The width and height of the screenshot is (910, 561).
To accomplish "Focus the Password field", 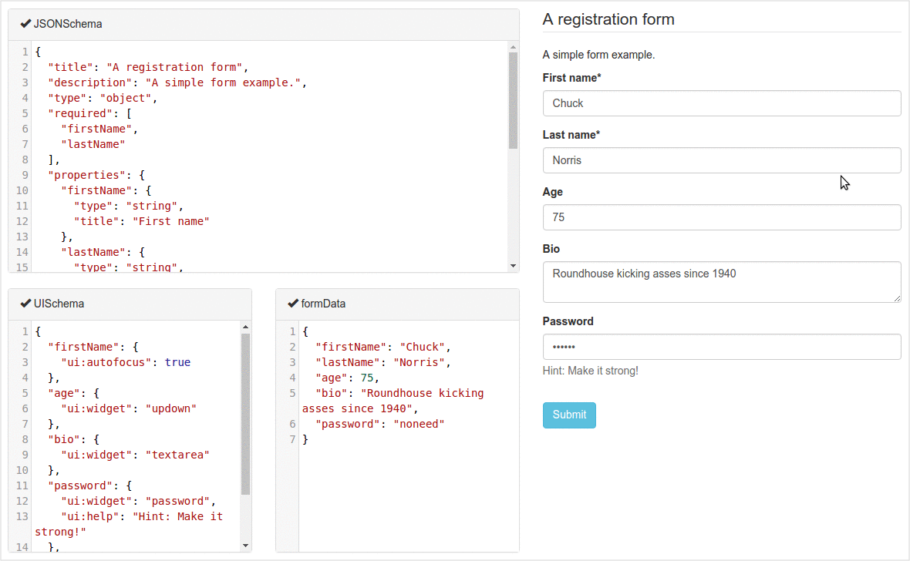I will [721, 347].
